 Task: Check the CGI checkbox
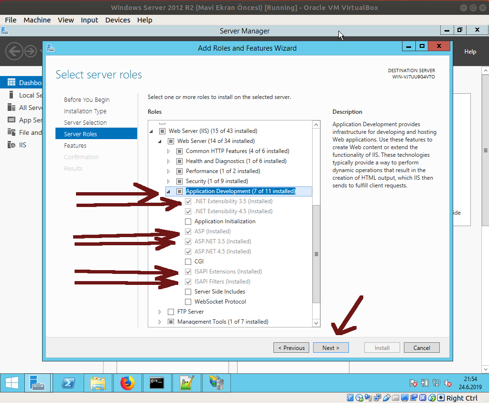188,261
